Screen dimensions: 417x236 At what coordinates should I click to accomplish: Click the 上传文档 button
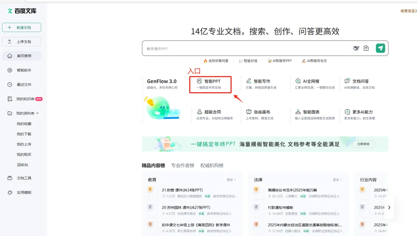pos(22,41)
